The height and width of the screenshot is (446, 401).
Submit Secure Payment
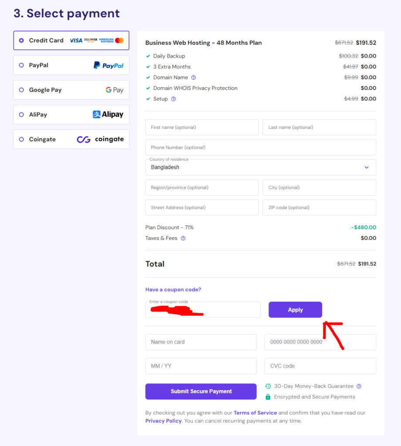[x=201, y=392]
